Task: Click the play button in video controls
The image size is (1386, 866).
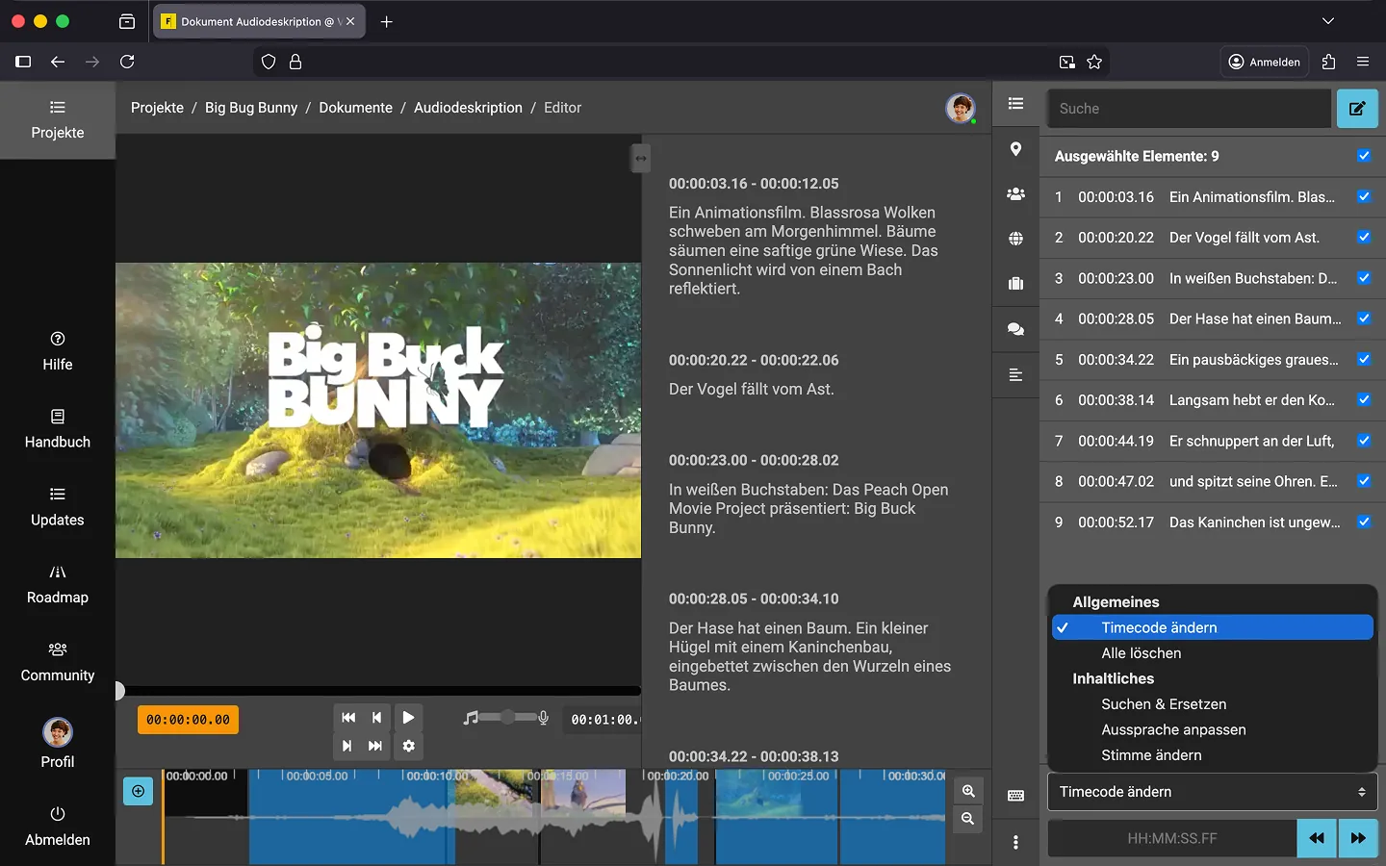Action: [x=408, y=717]
